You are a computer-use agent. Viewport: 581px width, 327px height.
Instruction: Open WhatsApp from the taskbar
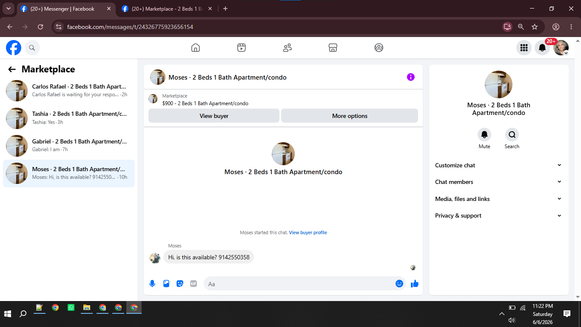tap(71, 307)
